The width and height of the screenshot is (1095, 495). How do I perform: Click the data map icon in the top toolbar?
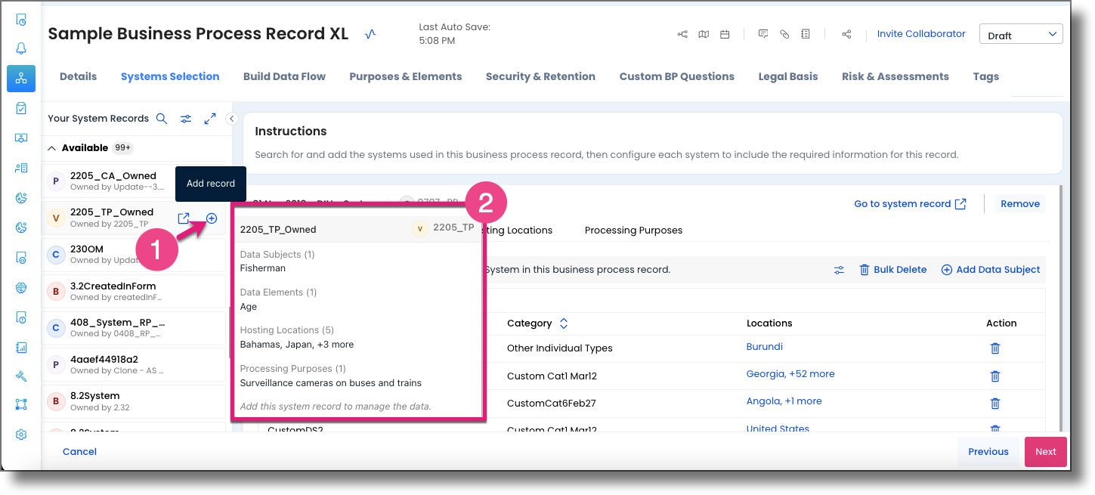(x=704, y=33)
